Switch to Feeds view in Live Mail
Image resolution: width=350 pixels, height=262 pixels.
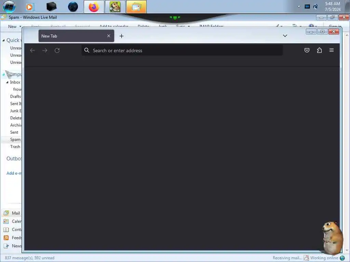coord(12,238)
